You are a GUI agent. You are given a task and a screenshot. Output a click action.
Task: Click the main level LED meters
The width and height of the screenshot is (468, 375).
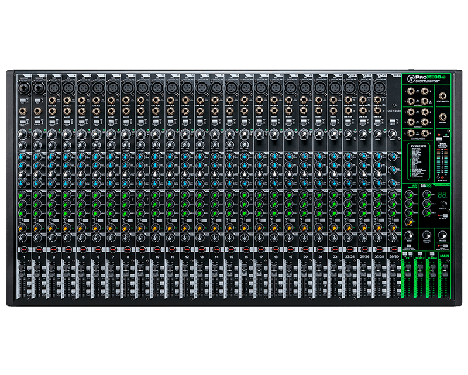442,161
